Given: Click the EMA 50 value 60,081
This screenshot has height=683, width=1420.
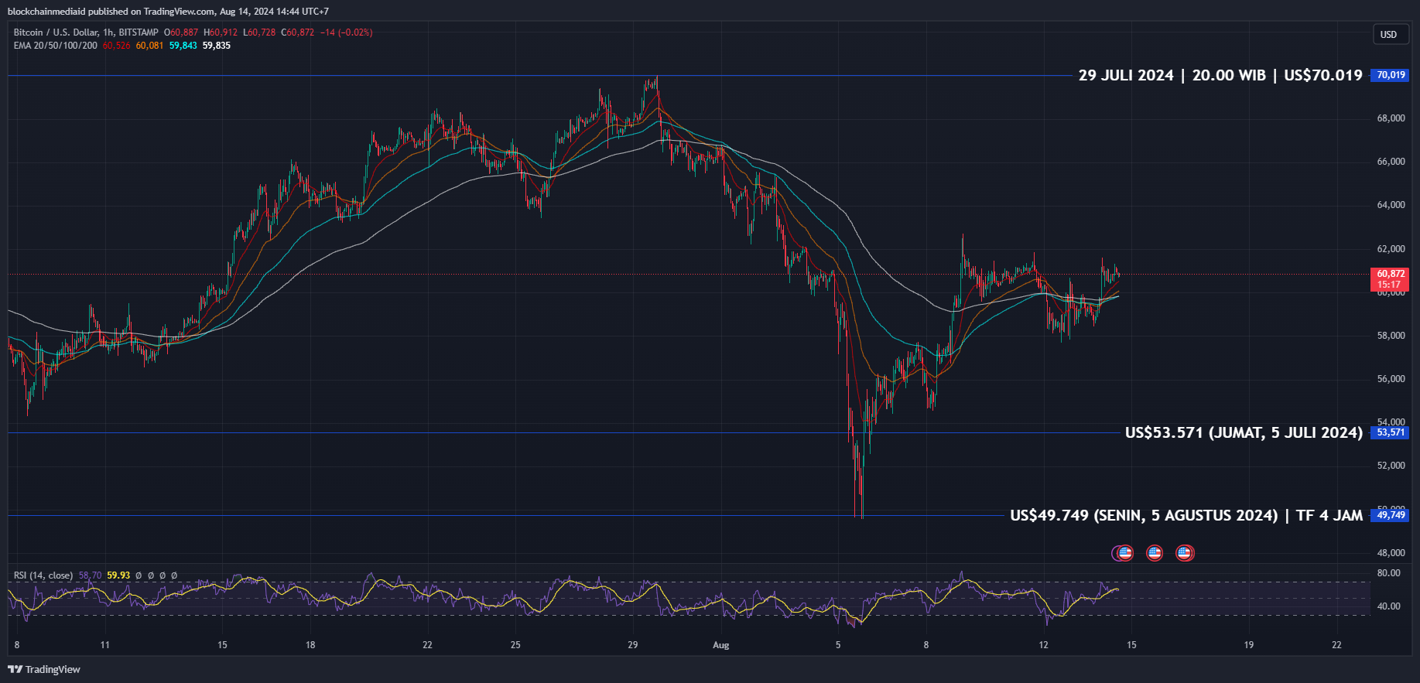Looking at the screenshot, I should pyautogui.click(x=149, y=46).
